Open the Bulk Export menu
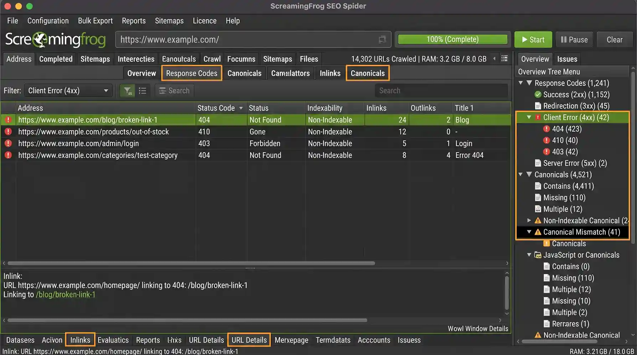 95,21
